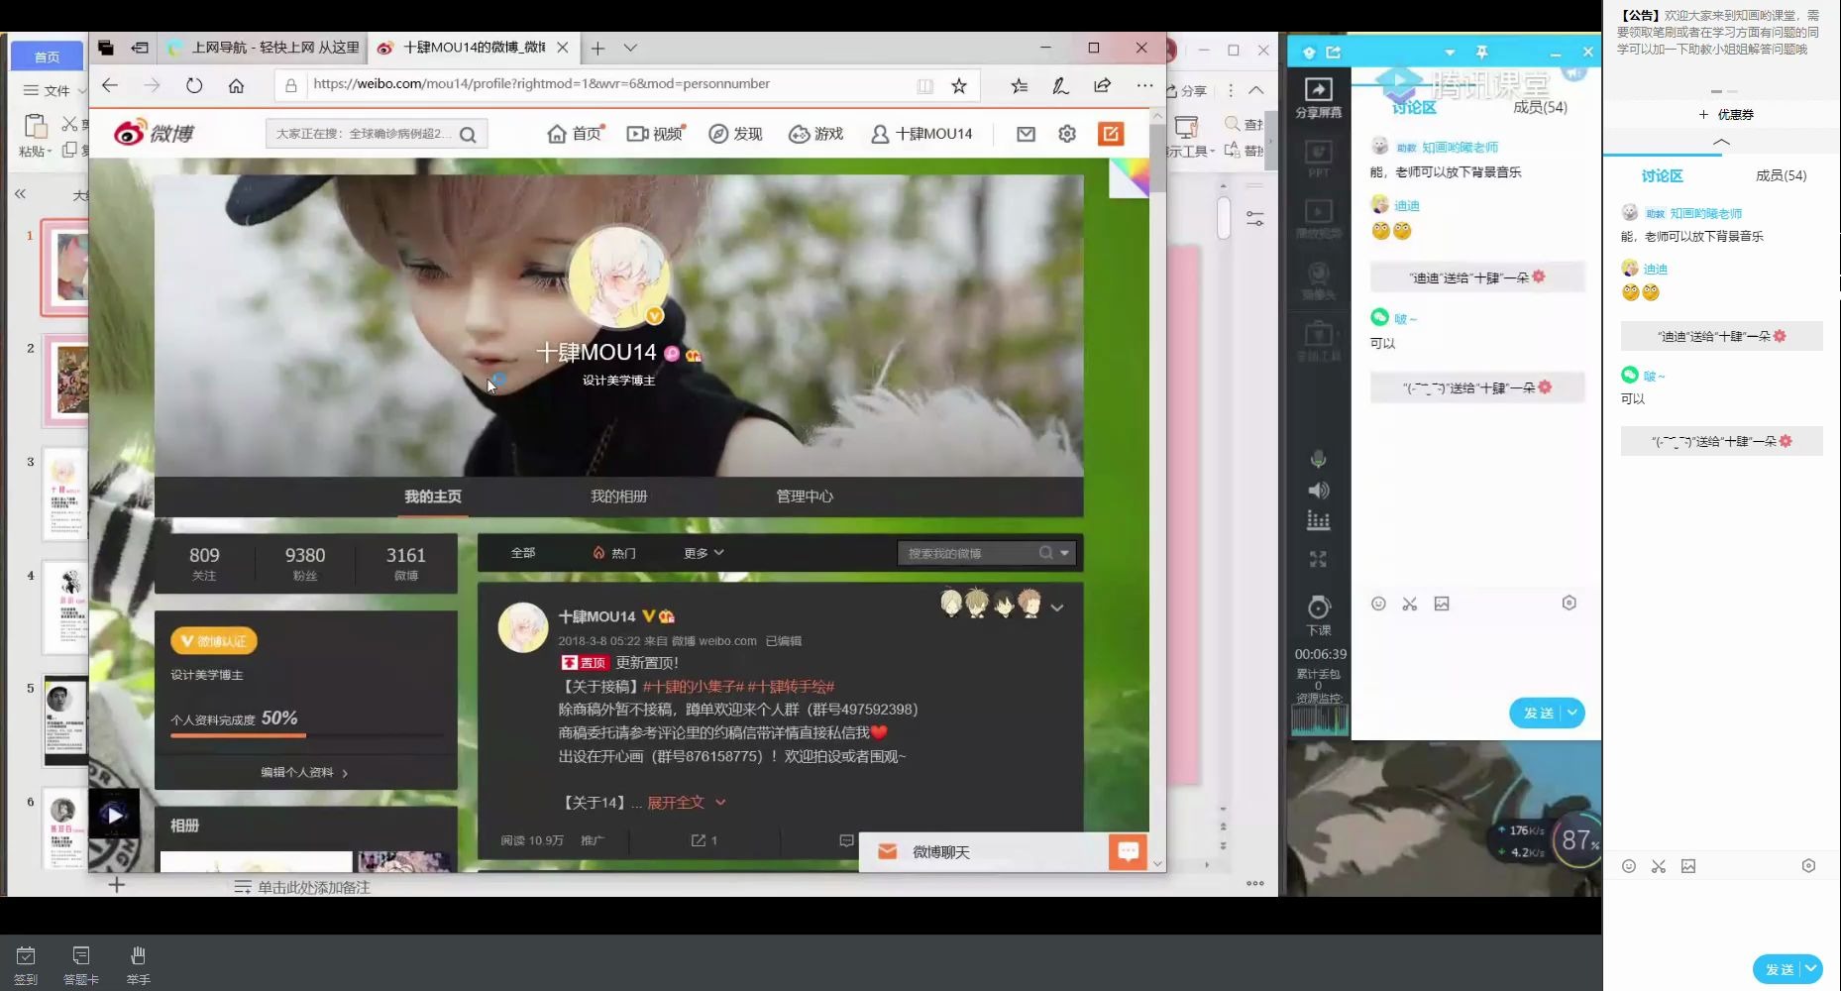Click 分享屏幕 in Tencent classroom
Screen dimensions: 1841x991
(x=1319, y=98)
